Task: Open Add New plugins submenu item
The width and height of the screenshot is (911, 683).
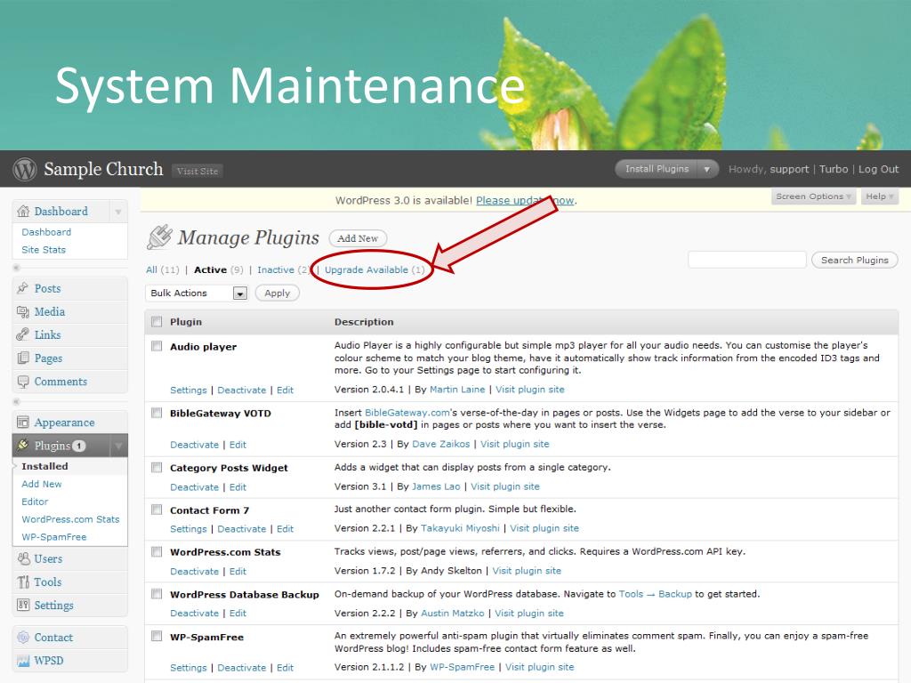Action: pyautogui.click(x=42, y=484)
